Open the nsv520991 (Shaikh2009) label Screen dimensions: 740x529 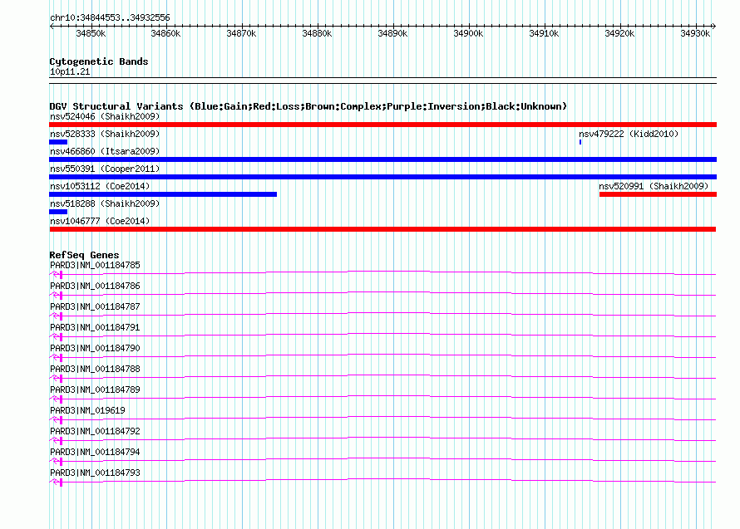654,186
